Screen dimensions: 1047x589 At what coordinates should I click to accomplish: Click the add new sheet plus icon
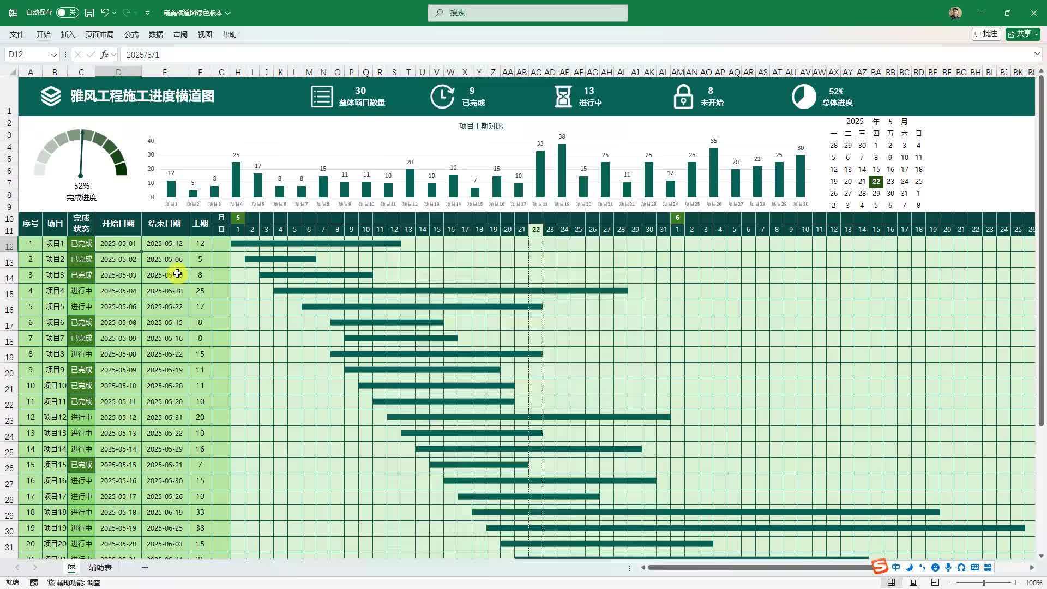point(145,568)
